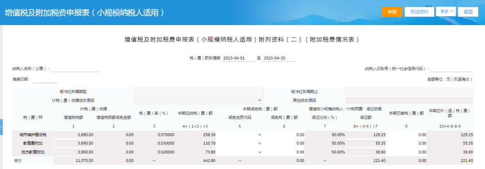485x169 pixels.
Task: Click the total 11,070.00 cell
Action: click(x=74, y=161)
